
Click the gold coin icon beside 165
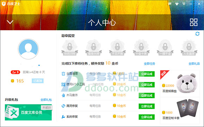point(12,81)
